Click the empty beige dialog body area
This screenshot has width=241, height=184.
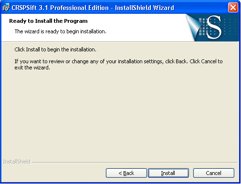pyautogui.click(x=120, y=114)
